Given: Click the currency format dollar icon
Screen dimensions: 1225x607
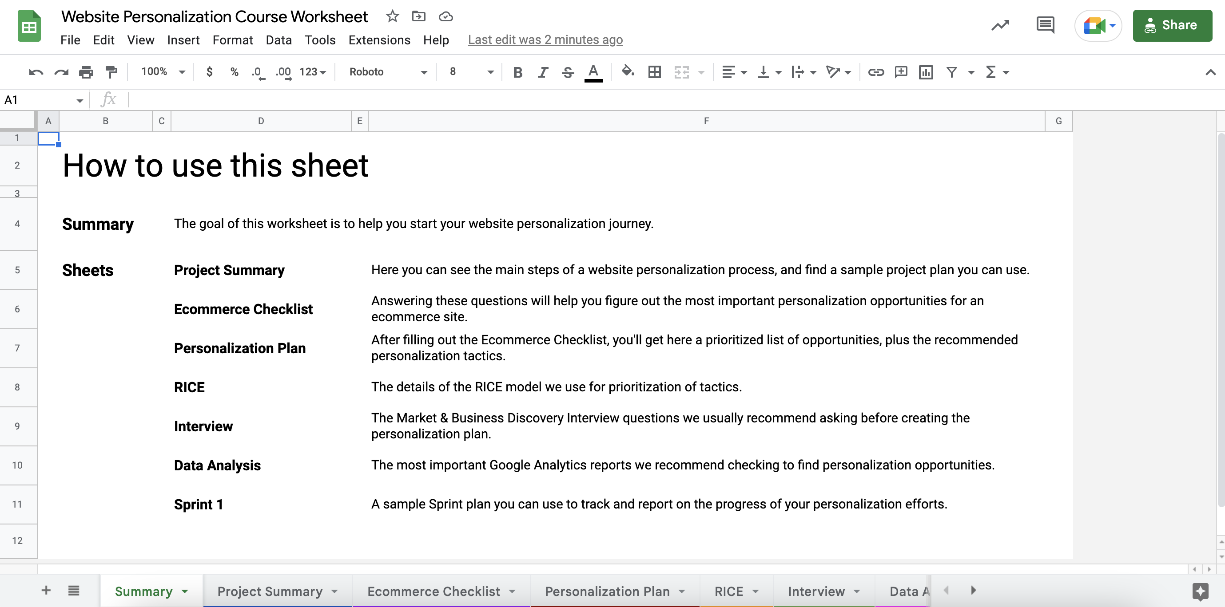Looking at the screenshot, I should pos(207,72).
